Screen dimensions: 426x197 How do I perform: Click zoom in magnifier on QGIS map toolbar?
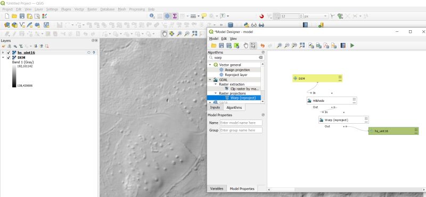[x=179, y=33]
